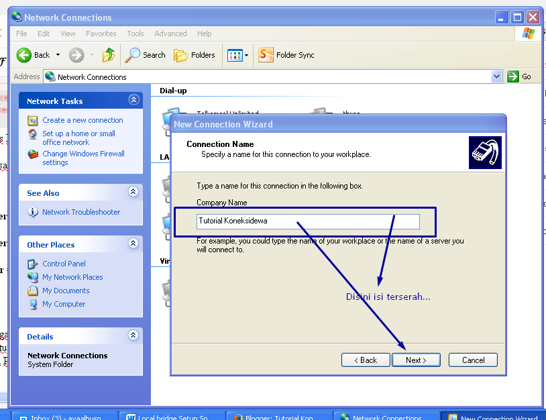Collapse the Details panel
The image size is (546, 420).
pos(133,336)
